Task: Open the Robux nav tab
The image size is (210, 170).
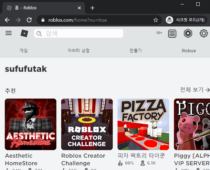Action: [189, 51]
